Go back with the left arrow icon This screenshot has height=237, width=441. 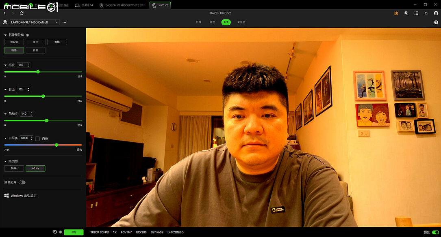coord(4,13)
